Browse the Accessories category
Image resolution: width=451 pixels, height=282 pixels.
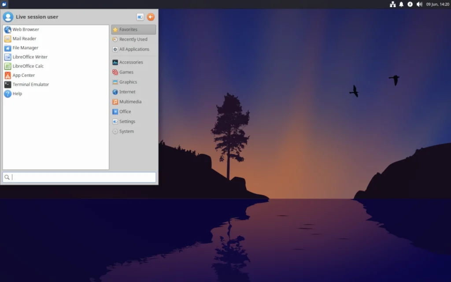click(134, 62)
